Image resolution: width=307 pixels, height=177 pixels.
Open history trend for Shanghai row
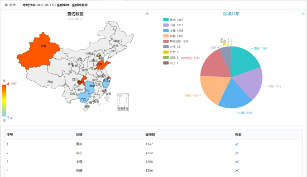click(x=237, y=162)
